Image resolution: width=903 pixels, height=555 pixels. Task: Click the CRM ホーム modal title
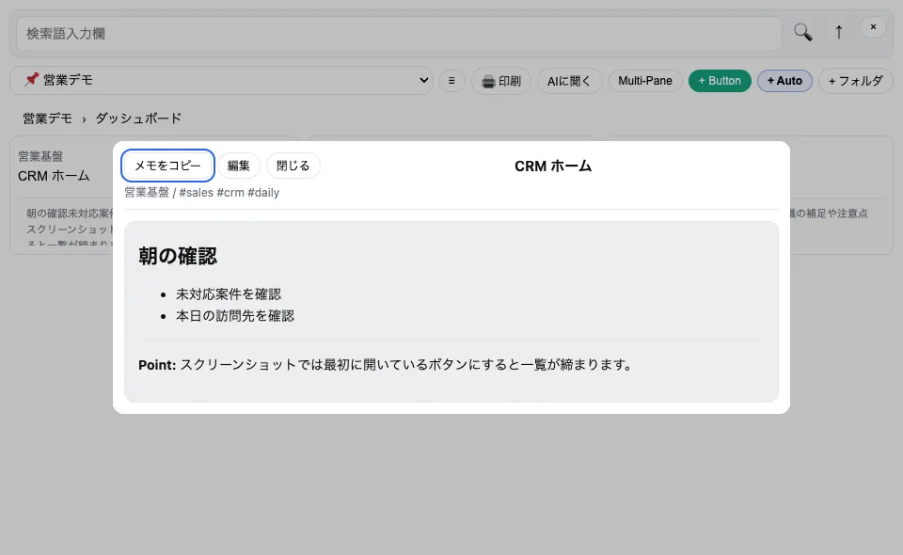pos(553,166)
